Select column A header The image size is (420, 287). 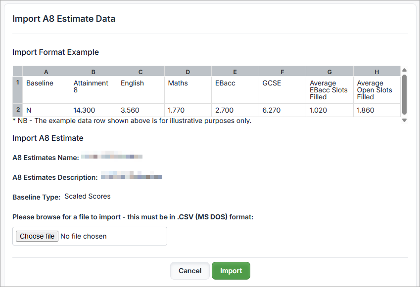[x=46, y=72]
